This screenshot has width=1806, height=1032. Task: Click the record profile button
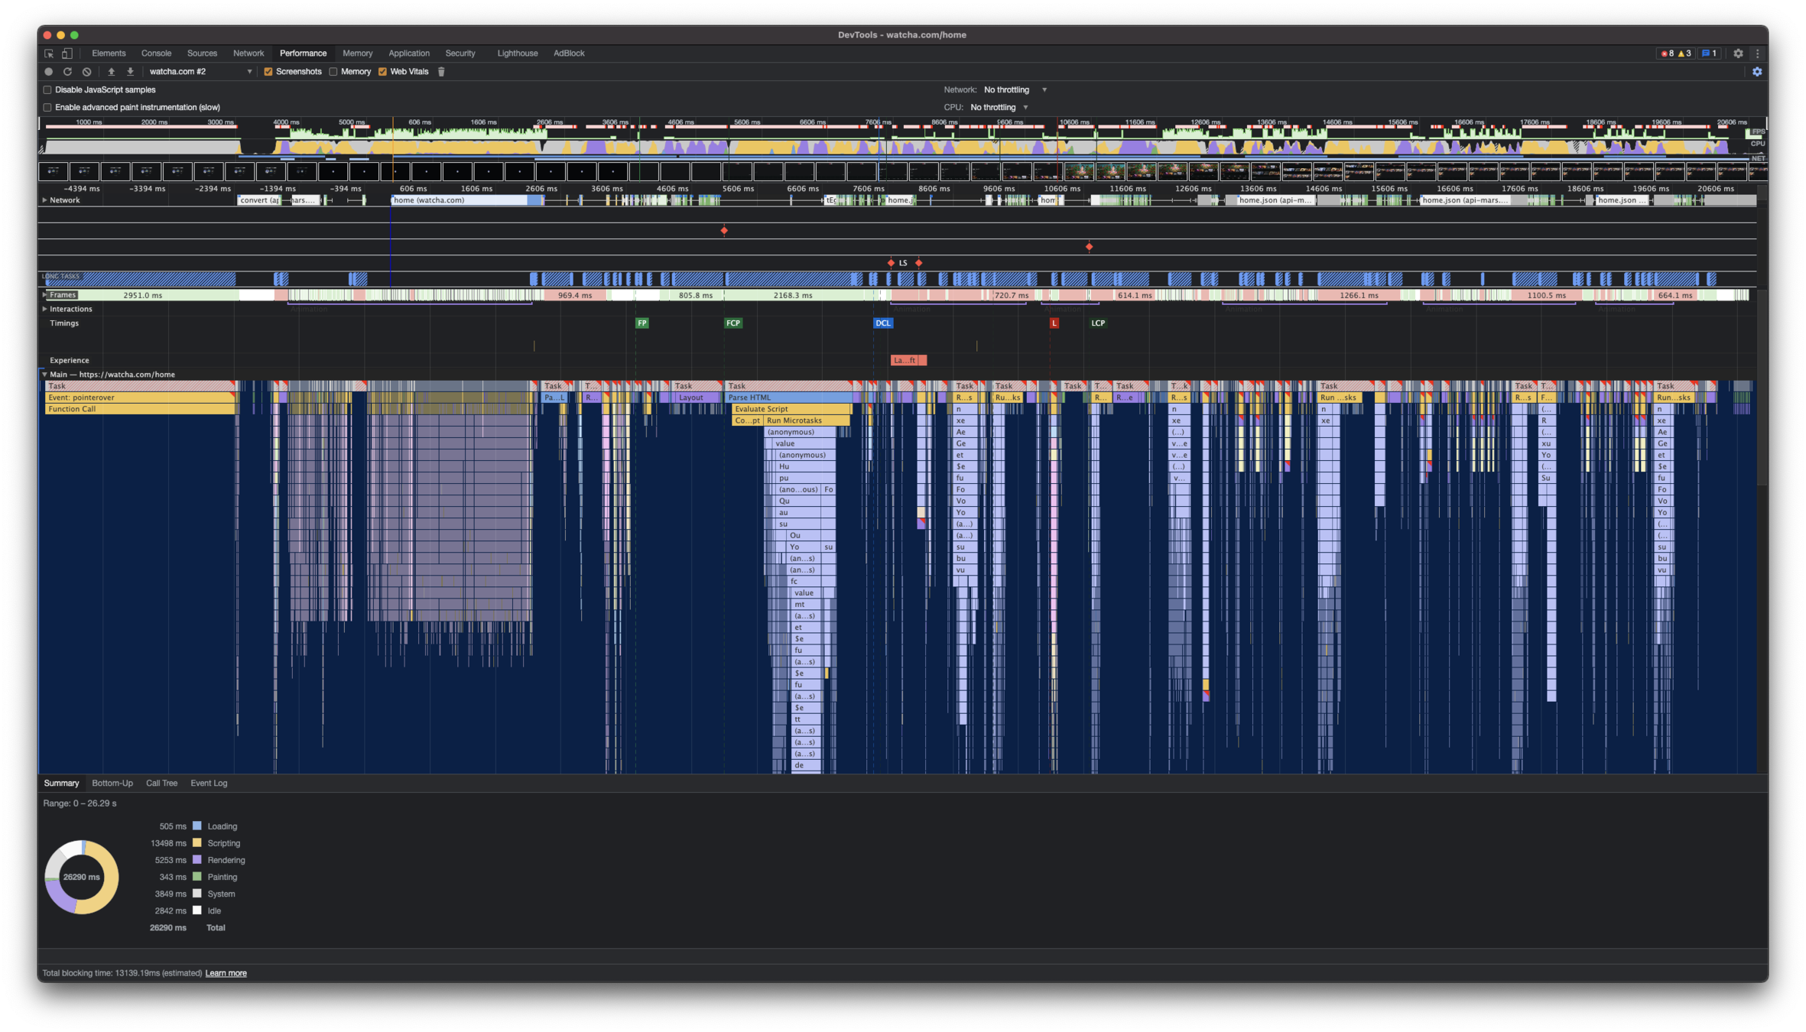coord(48,72)
